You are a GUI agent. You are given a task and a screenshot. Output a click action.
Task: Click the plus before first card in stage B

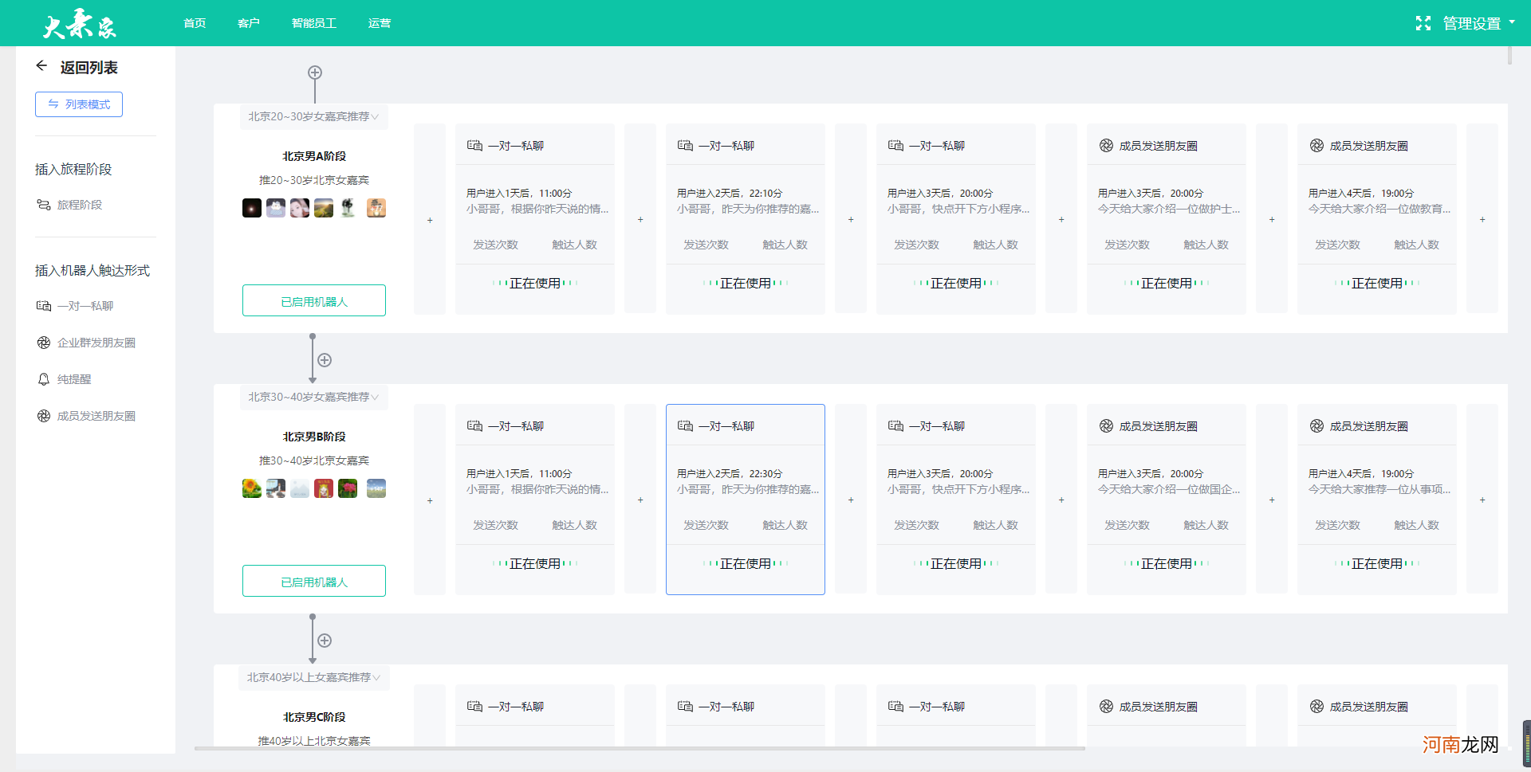[430, 500]
